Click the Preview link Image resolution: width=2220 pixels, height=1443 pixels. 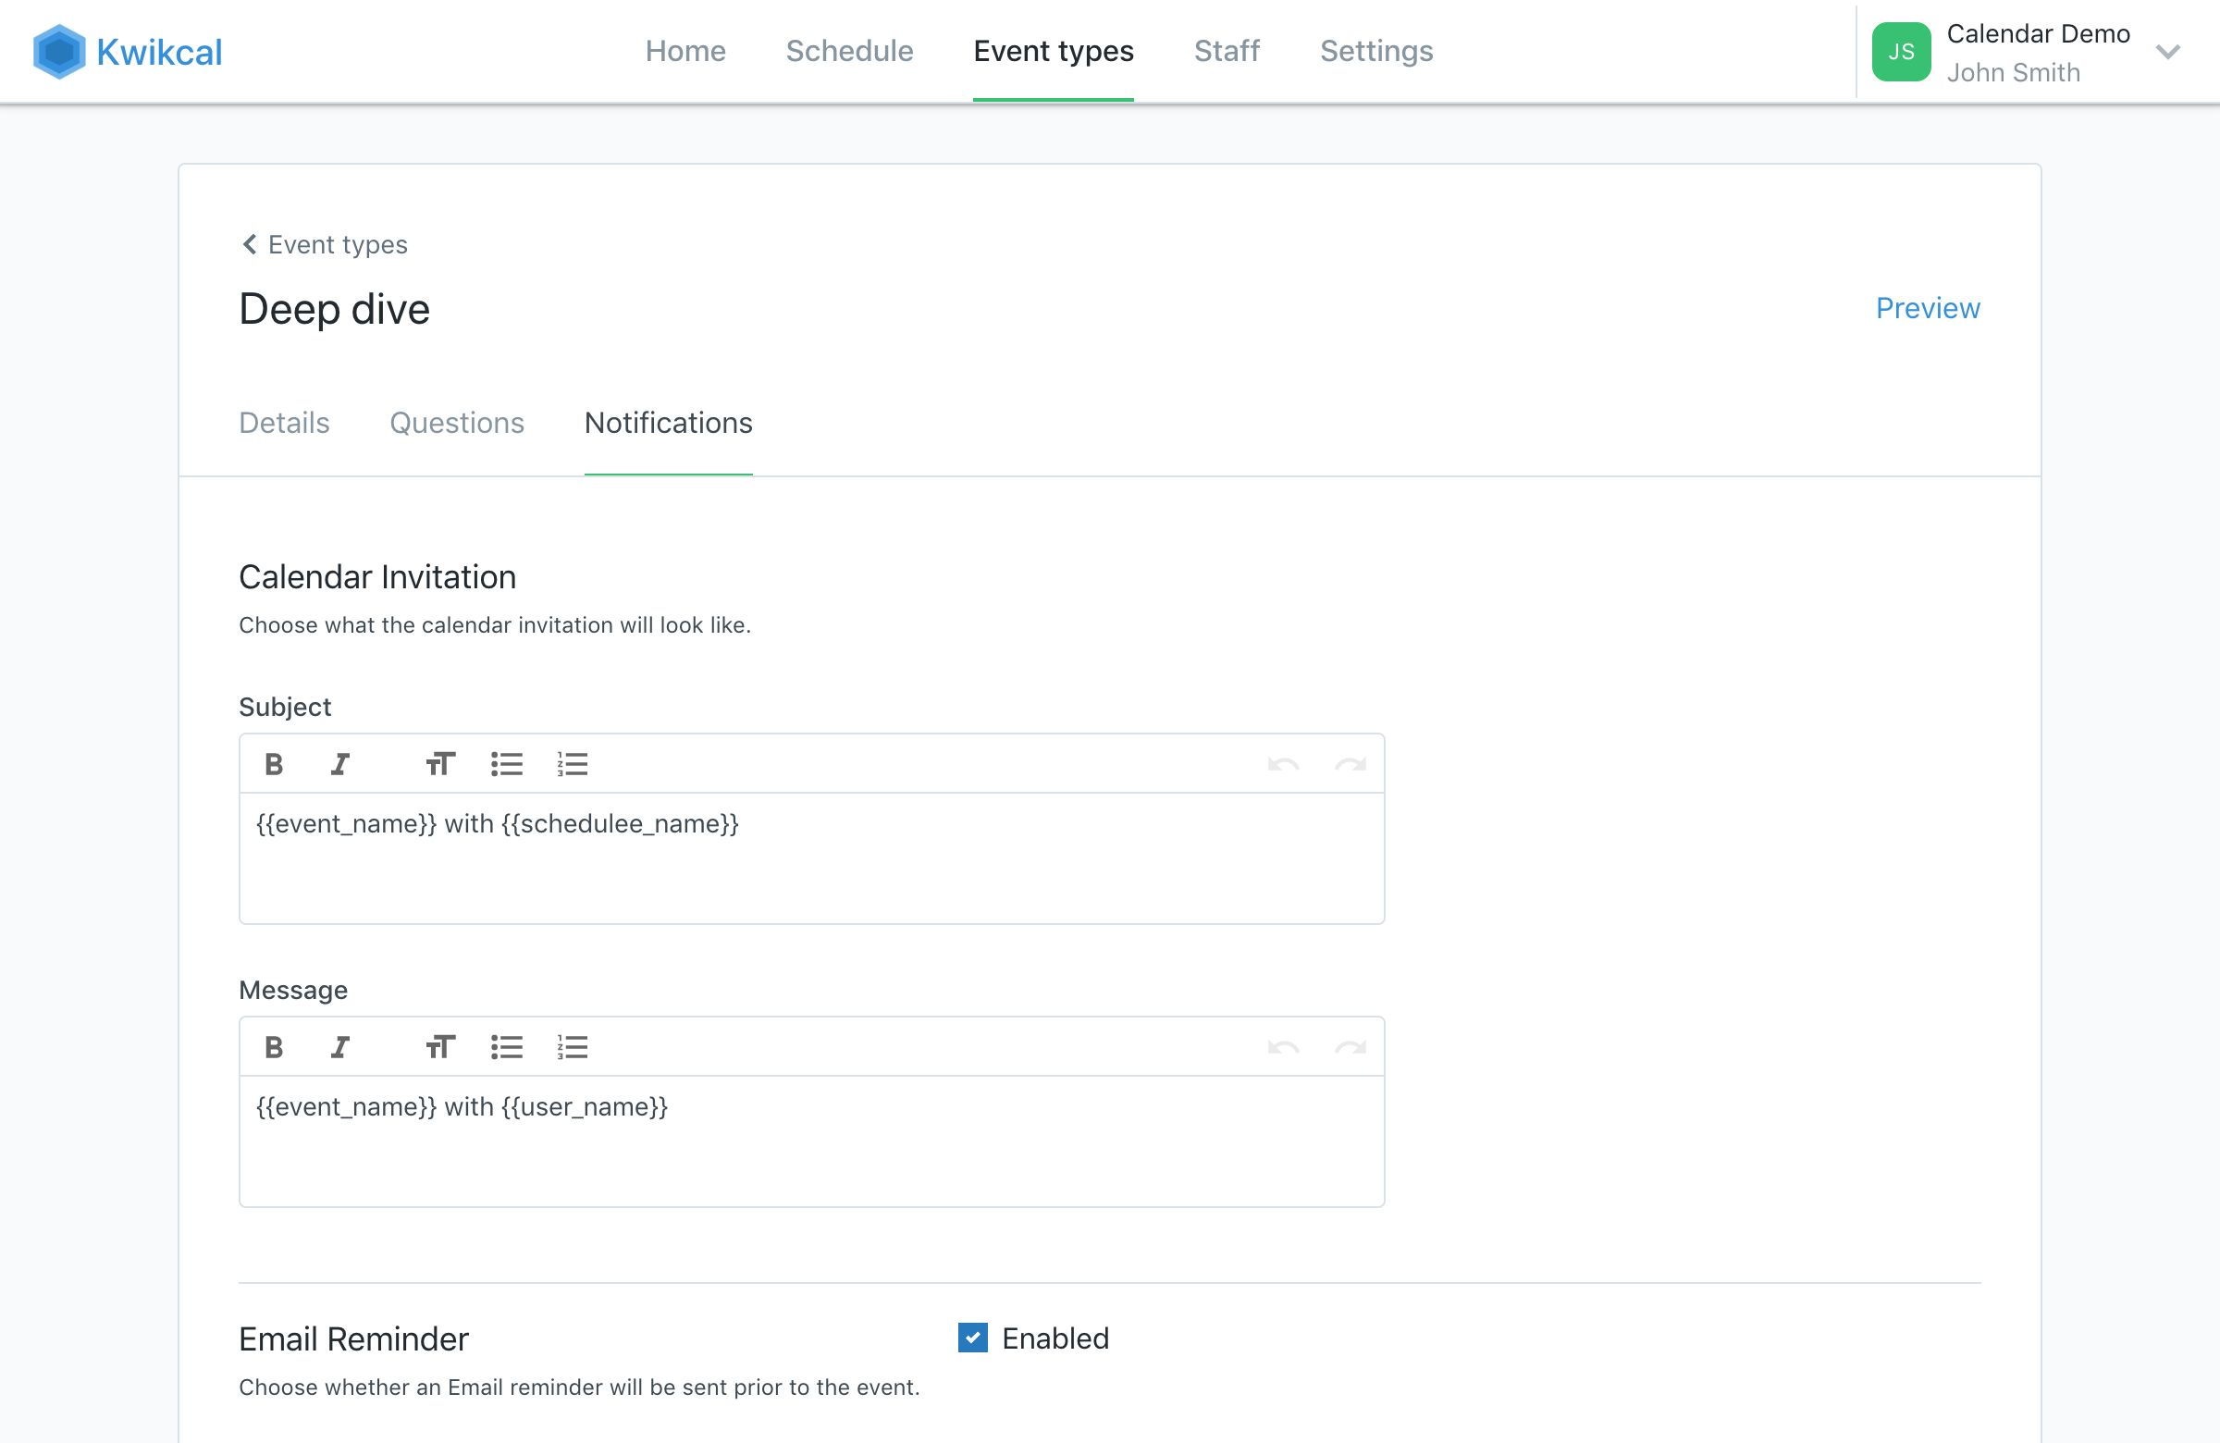[x=1927, y=308]
